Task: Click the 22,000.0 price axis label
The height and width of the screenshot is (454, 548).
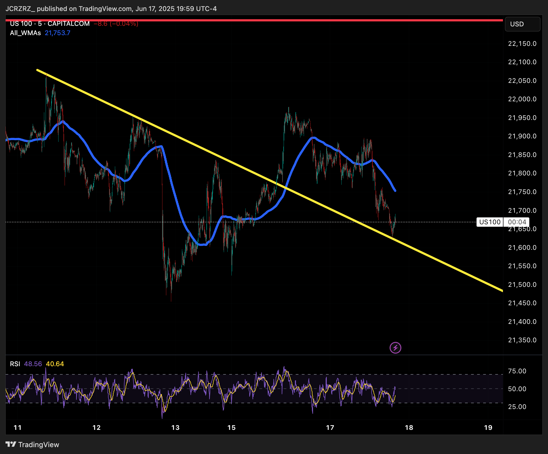Action: coord(522,99)
